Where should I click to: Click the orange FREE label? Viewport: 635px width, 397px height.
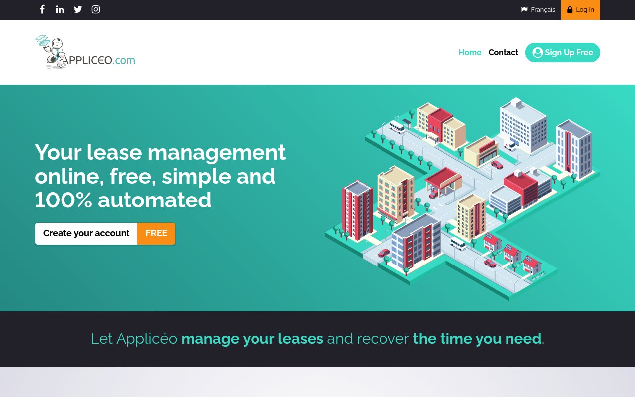tap(156, 234)
